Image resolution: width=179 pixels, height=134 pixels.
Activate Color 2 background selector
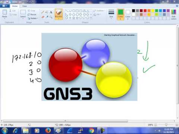tap(128, 15)
